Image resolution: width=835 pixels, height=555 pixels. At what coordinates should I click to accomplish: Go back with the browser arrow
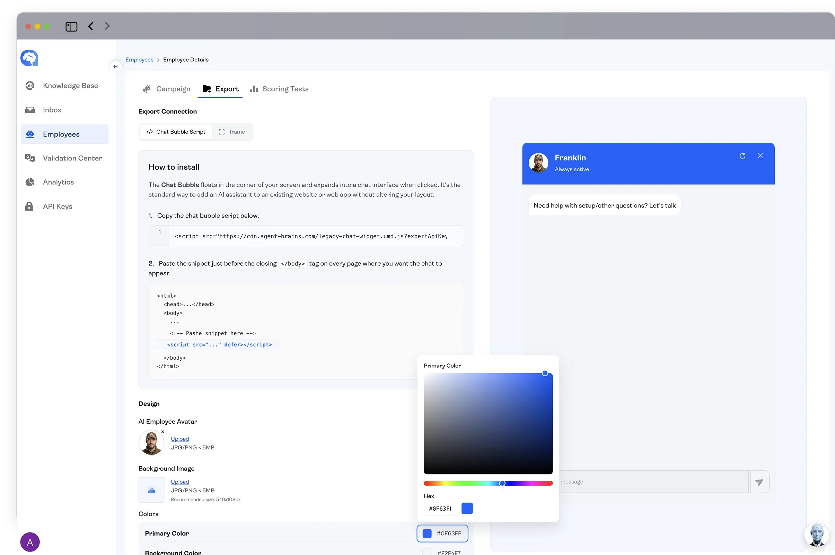91,26
